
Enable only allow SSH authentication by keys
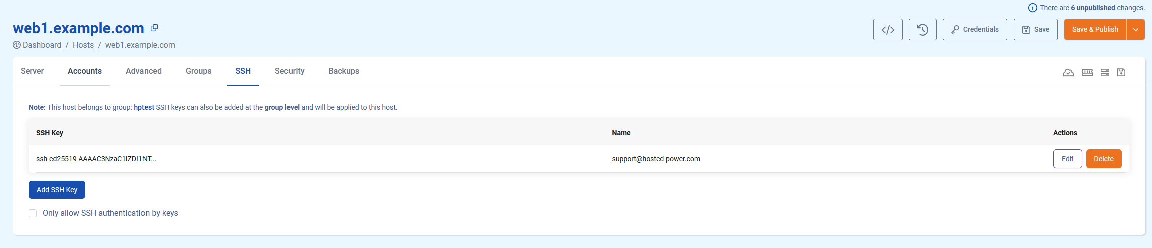[x=33, y=213]
